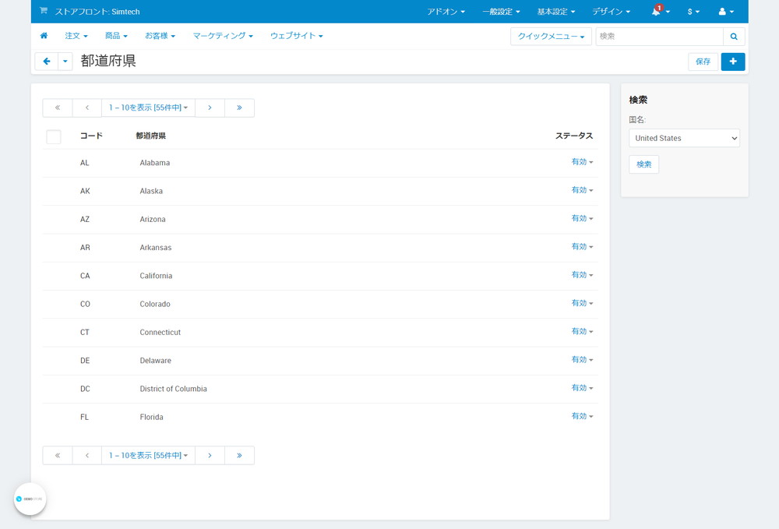Go to the home dashboard icon
This screenshot has width=779, height=529.
pos(44,36)
